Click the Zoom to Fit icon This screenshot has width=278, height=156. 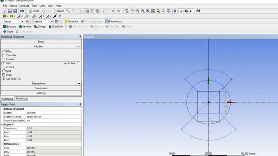(x=148, y=11)
